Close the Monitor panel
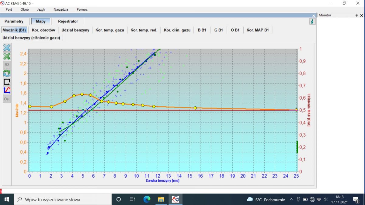The width and height of the screenshot is (365, 205). pos(361,15)
